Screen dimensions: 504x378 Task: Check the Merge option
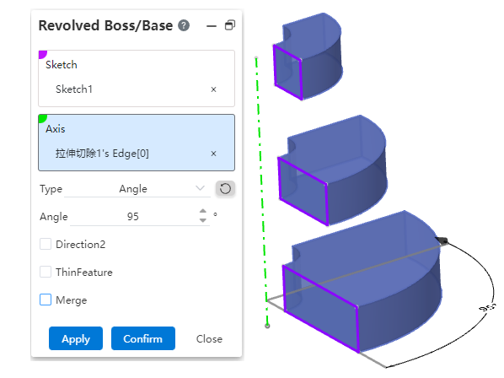click(46, 300)
